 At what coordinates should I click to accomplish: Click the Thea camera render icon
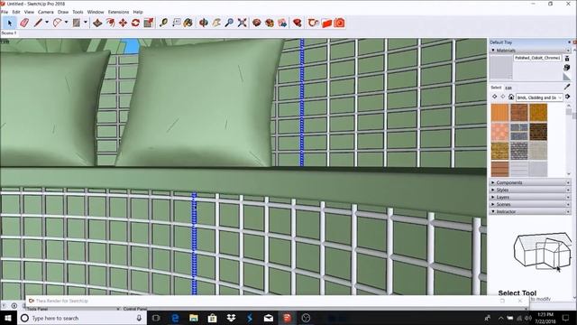pyautogui.click(x=339, y=23)
